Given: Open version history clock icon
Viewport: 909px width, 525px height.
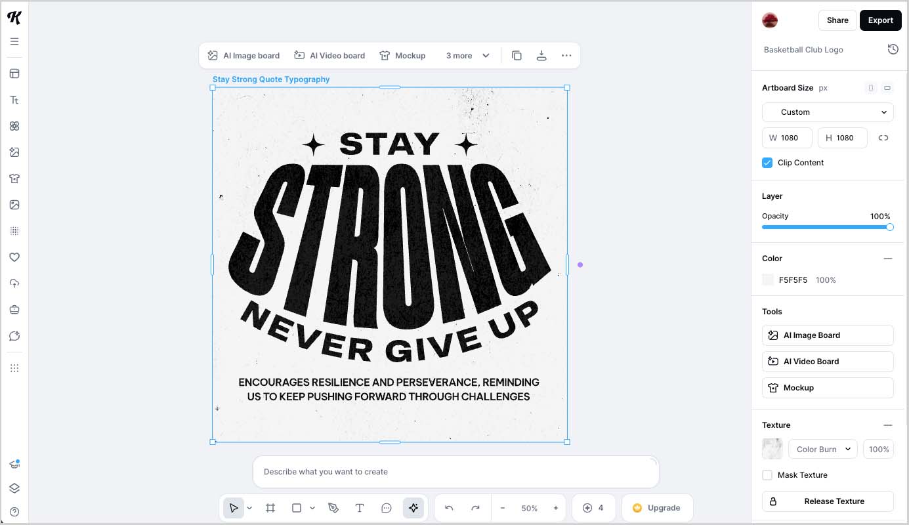Looking at the screenshot, I should point(893,49).
